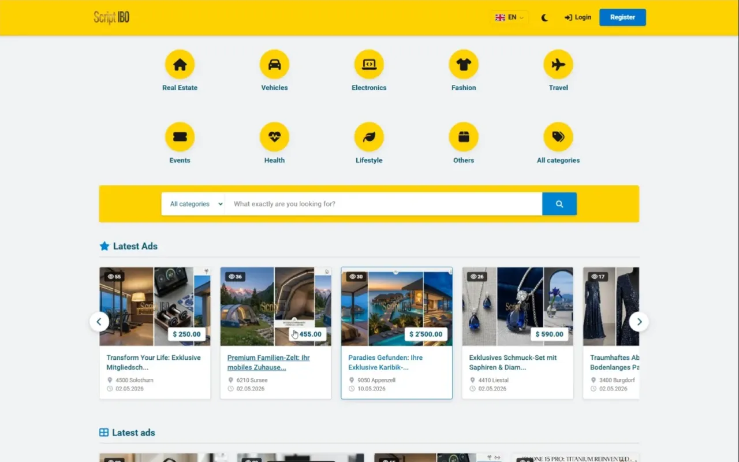Open the Real Estate category icon
739x462 pixels.
[x=180, y=64]
